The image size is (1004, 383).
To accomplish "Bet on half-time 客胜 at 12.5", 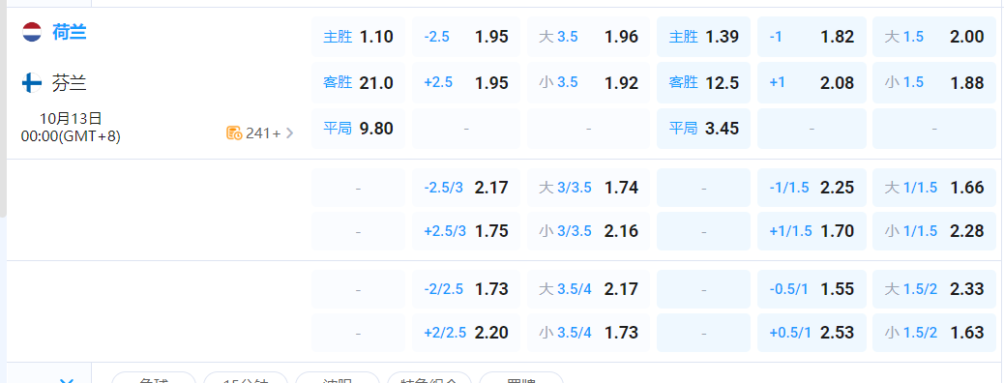I will (x=704, y=82).
